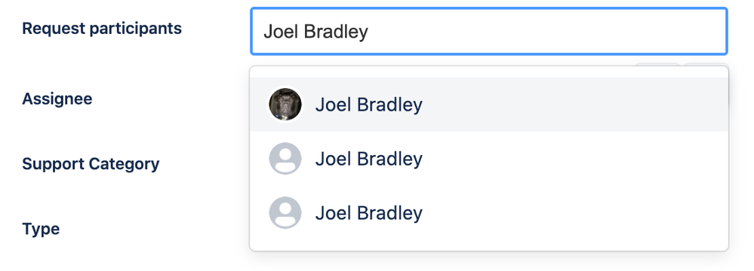Image resolution: width=754 pixels, height=271 pixels.
Task: Click the Support Category field label
Action: (91, 163)
